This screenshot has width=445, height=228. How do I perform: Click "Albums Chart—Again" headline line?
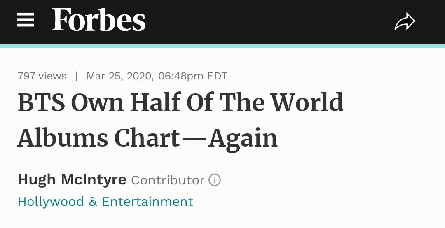tap(147, 138)
